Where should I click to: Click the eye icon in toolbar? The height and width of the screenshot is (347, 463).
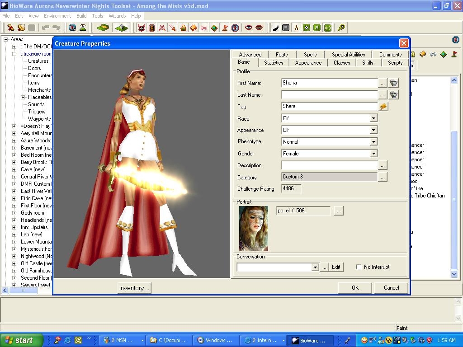tap(248, 28)
